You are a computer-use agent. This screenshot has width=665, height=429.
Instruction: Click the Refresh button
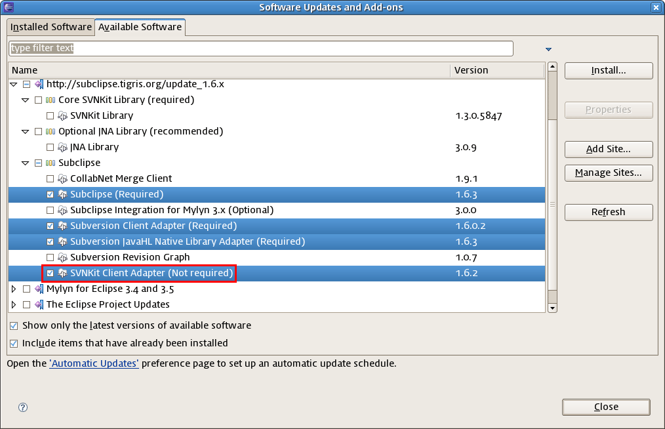coord(609,212)
